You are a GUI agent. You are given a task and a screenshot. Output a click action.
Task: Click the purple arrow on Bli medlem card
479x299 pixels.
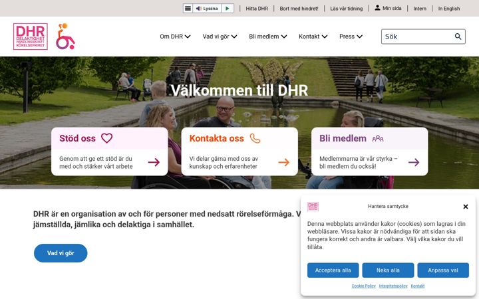[414, 162]
